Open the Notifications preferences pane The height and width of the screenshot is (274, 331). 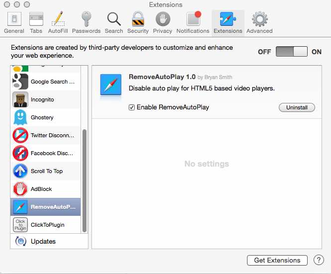(193, 22)
